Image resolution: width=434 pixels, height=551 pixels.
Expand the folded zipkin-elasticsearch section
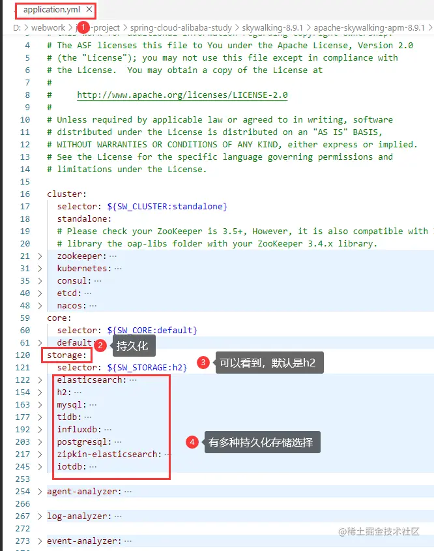[40, 454]
